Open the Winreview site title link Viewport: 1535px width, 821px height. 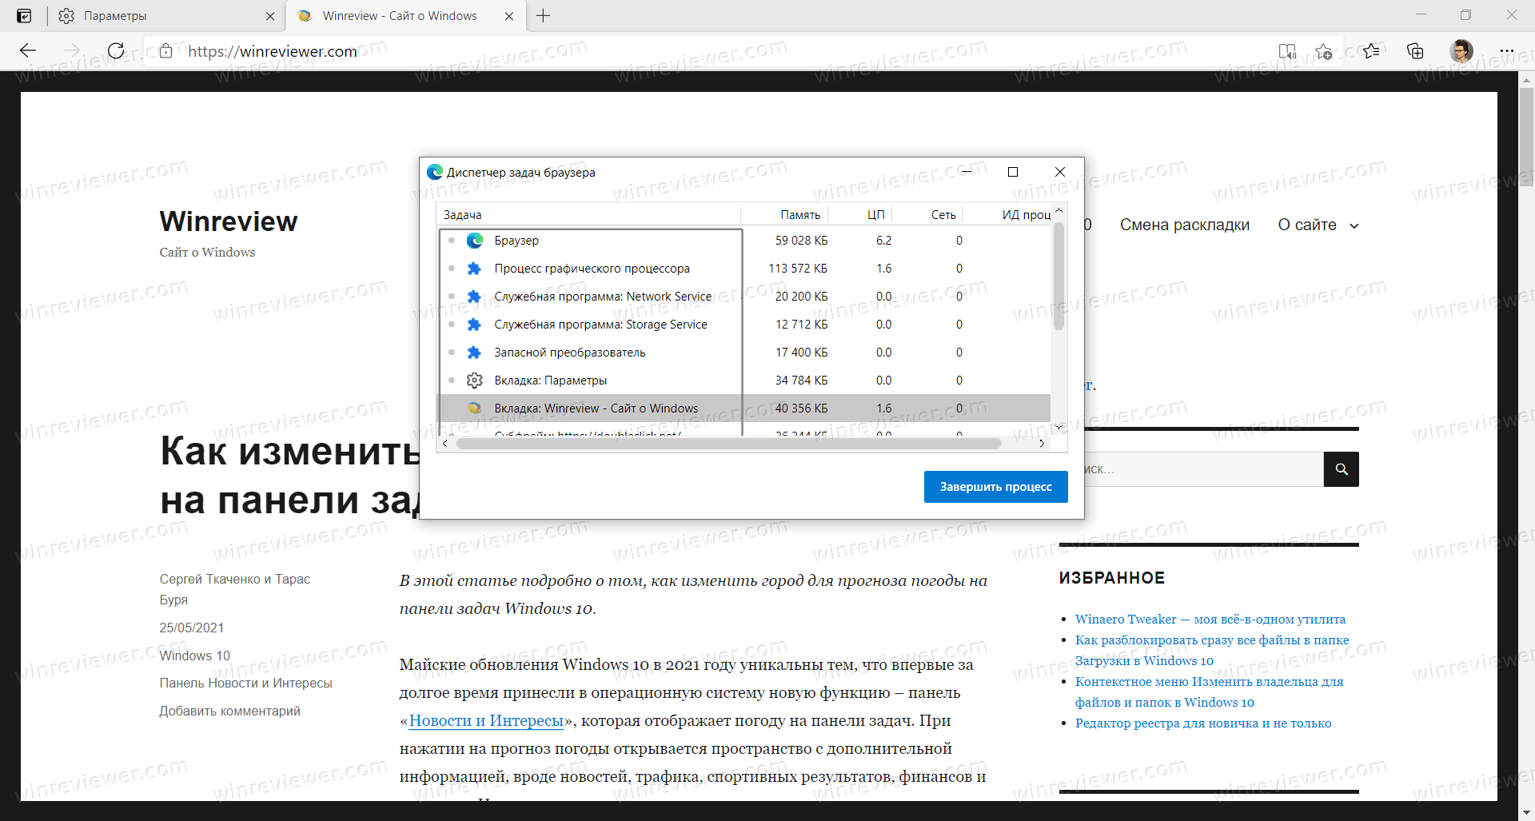(229, 221)
